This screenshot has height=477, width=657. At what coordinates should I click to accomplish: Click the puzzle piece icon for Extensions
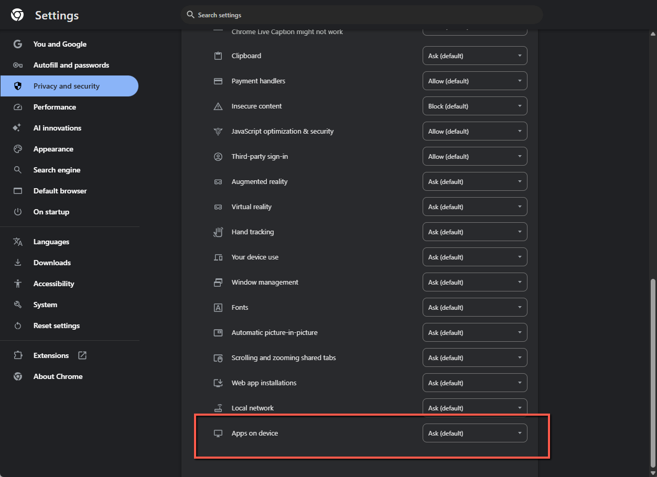click(x=18, y=355)
